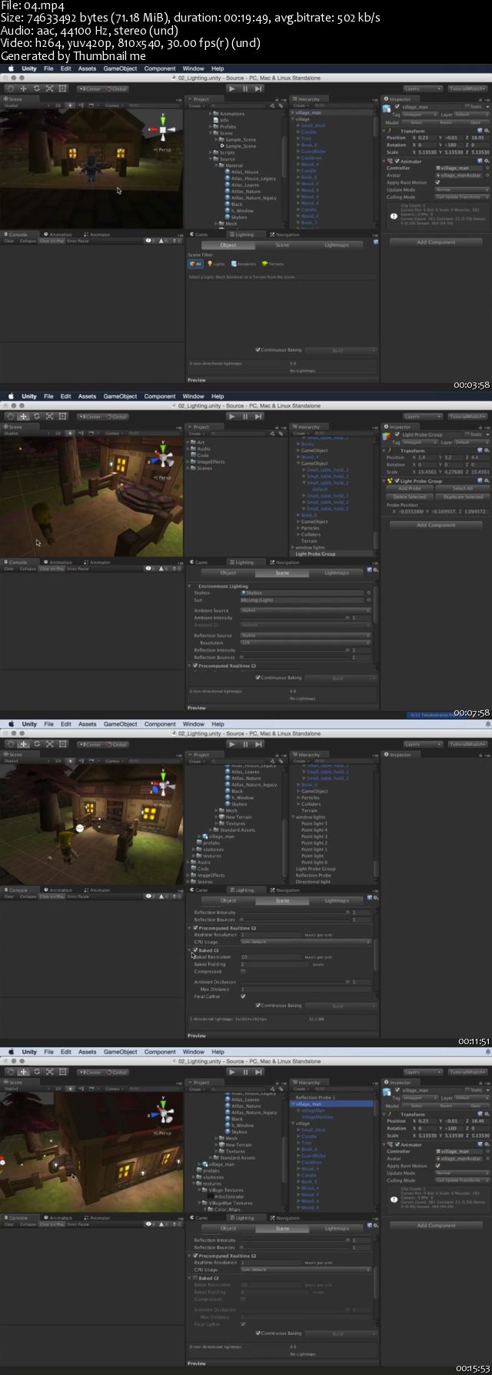Select Point light 5 in the 00:11:51 Hierarchy
The height and width of the screenshot is (1375, 492).
[314, 824]
